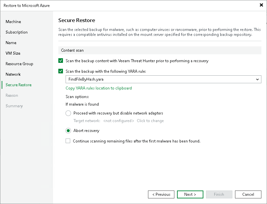Open the Reason step
This screenshot has width=267, height=204.
point(12,95)
